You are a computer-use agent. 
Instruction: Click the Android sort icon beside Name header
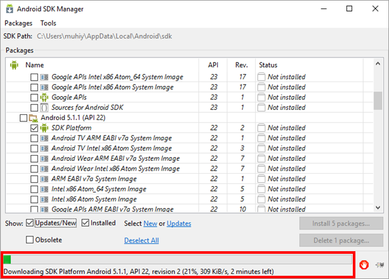click(x=14, y=65)
